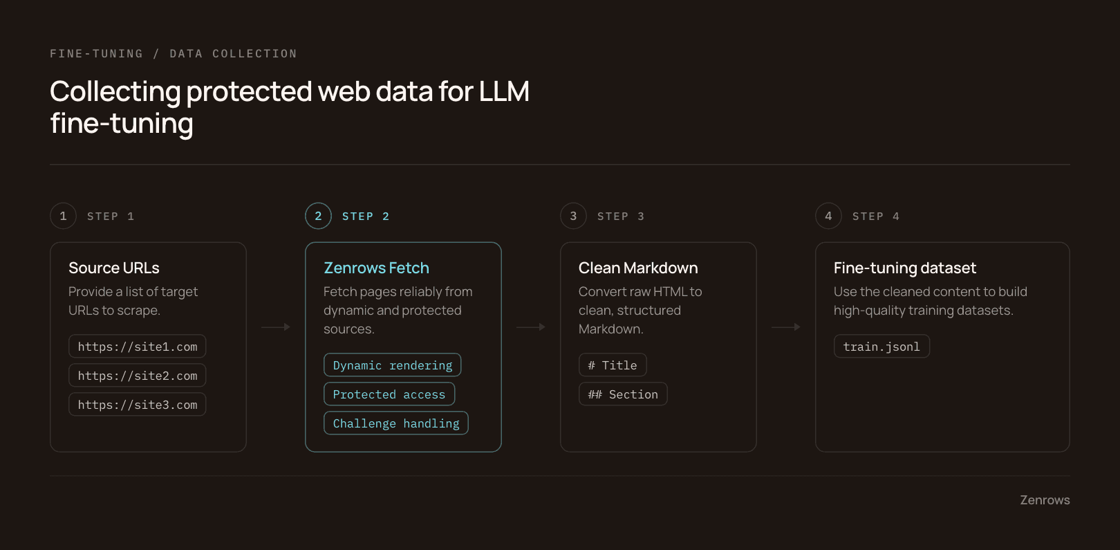Click the 'Convert raw HTML' description text
The height and width of the screenshot is (550, 1120).
tap(640, 311)
